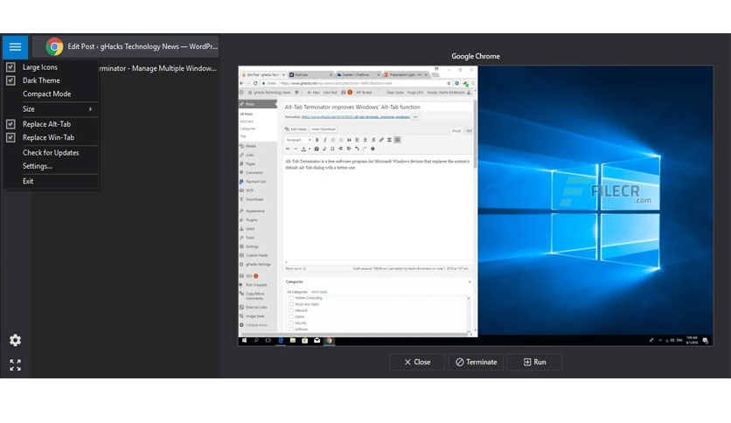
Task: Toggle the Large Icons checkbox
Action: click(x=10, y=67)
